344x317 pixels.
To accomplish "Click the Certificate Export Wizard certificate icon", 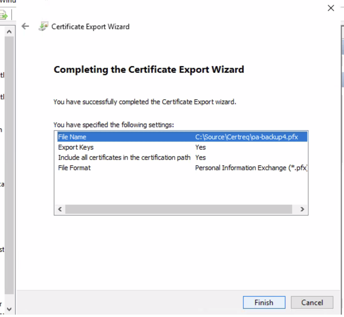I will tap(43, 27).
